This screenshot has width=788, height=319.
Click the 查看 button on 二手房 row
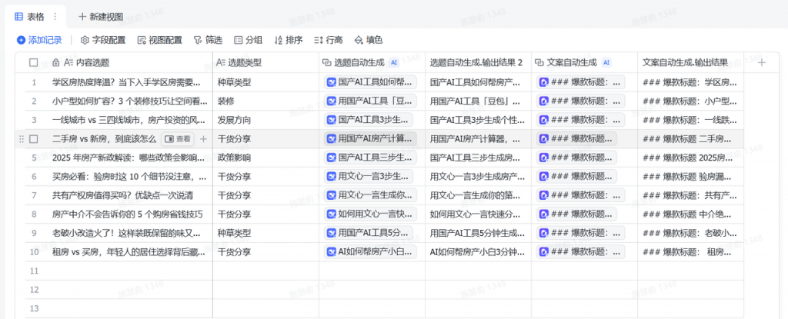pos(178,139)
